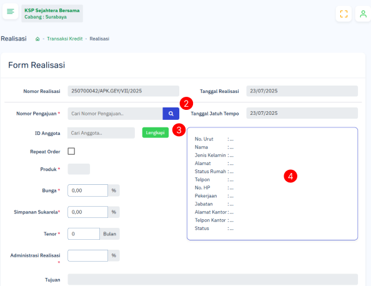Click the blue search Nomor Pengajuan button
This screenshot has width=371, height=286.
(x=171, y=114)
